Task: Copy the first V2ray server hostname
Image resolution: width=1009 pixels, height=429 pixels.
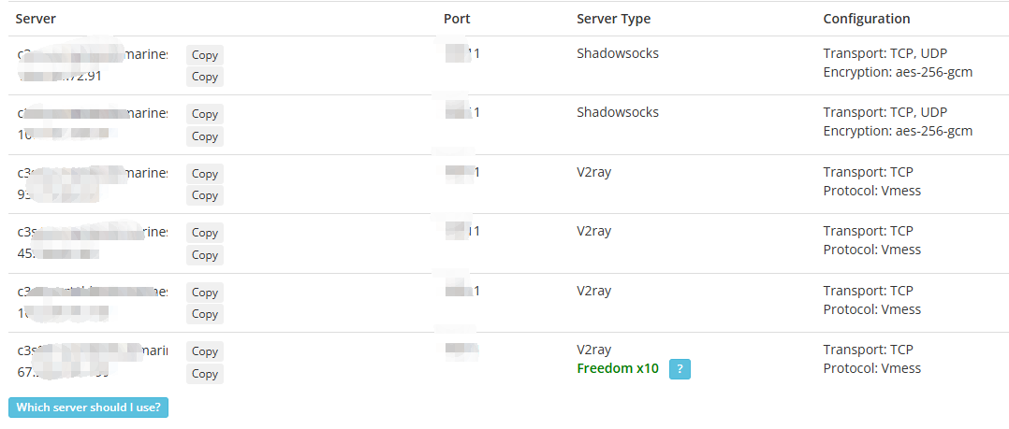Action: pos(205,173)
